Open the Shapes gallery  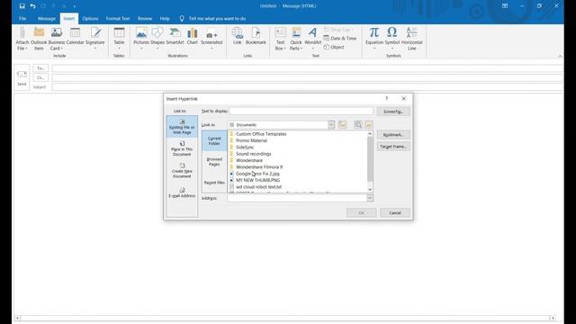pyautogui.click(x=157, y=39)
